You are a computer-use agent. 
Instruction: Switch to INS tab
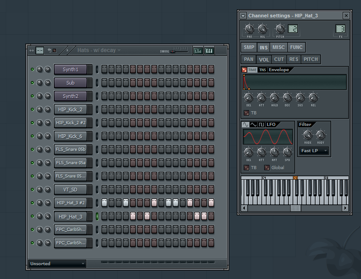264,48
